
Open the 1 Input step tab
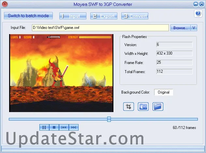pos(73,16)
